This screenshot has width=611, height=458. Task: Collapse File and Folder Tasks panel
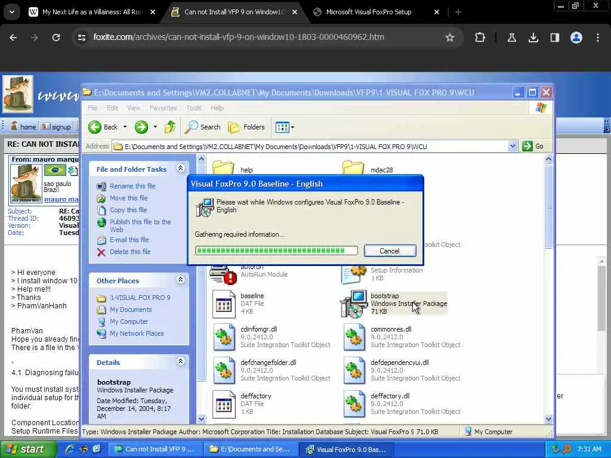coord(180,168)
